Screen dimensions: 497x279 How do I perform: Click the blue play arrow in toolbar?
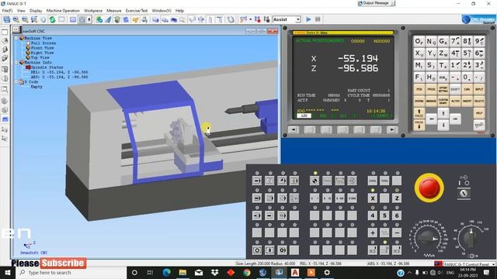tap(308, 19)
